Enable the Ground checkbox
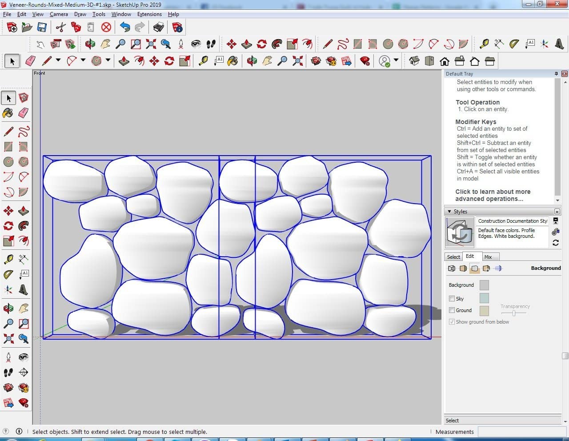This screenshot has height=441, width=569. tap(452, 310)
